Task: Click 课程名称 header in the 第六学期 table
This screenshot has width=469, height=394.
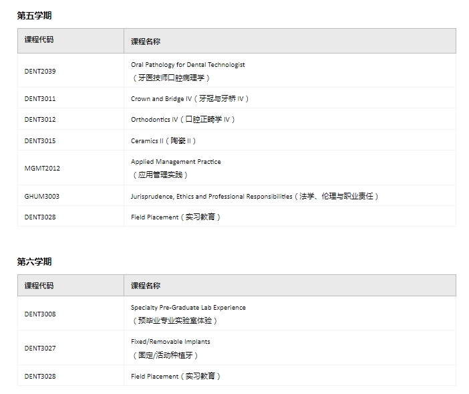Action: click(x=146, y=286)
